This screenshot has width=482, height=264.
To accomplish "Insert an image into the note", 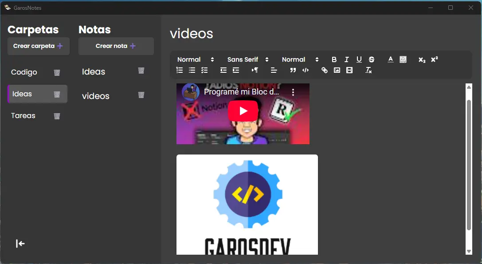I will (337, 70).
